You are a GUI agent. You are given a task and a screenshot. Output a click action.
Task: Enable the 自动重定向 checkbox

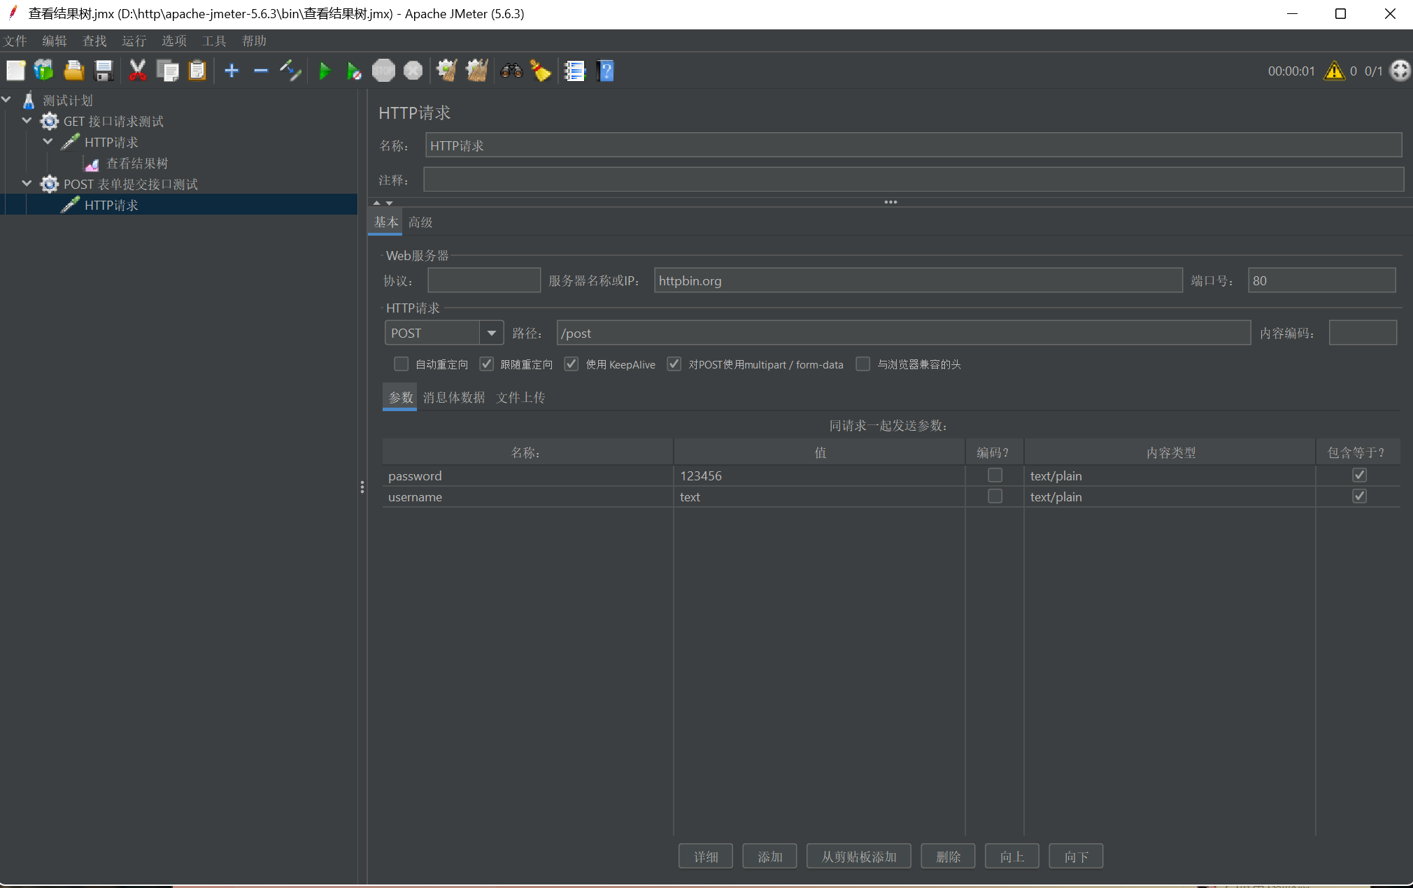point(401,364)
